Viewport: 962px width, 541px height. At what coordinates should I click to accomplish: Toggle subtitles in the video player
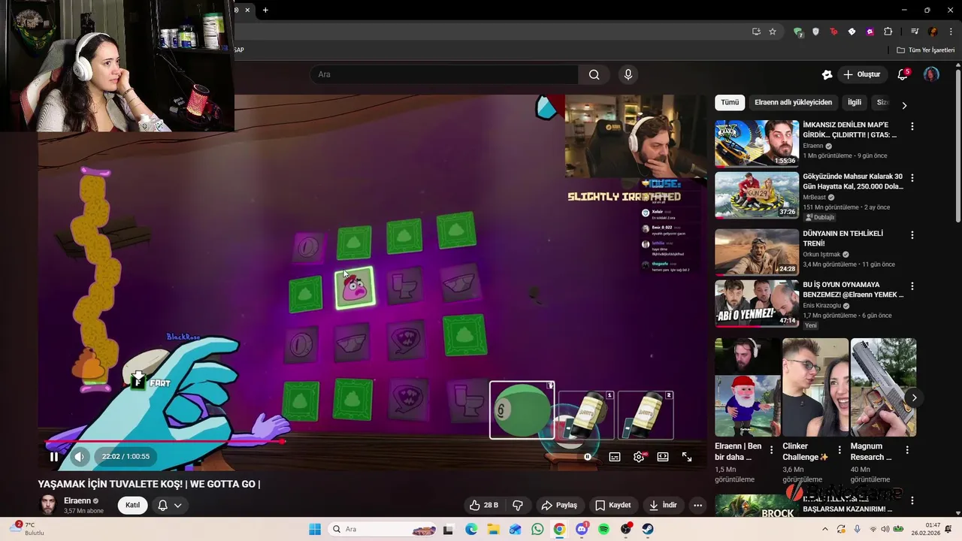point(615,456)
